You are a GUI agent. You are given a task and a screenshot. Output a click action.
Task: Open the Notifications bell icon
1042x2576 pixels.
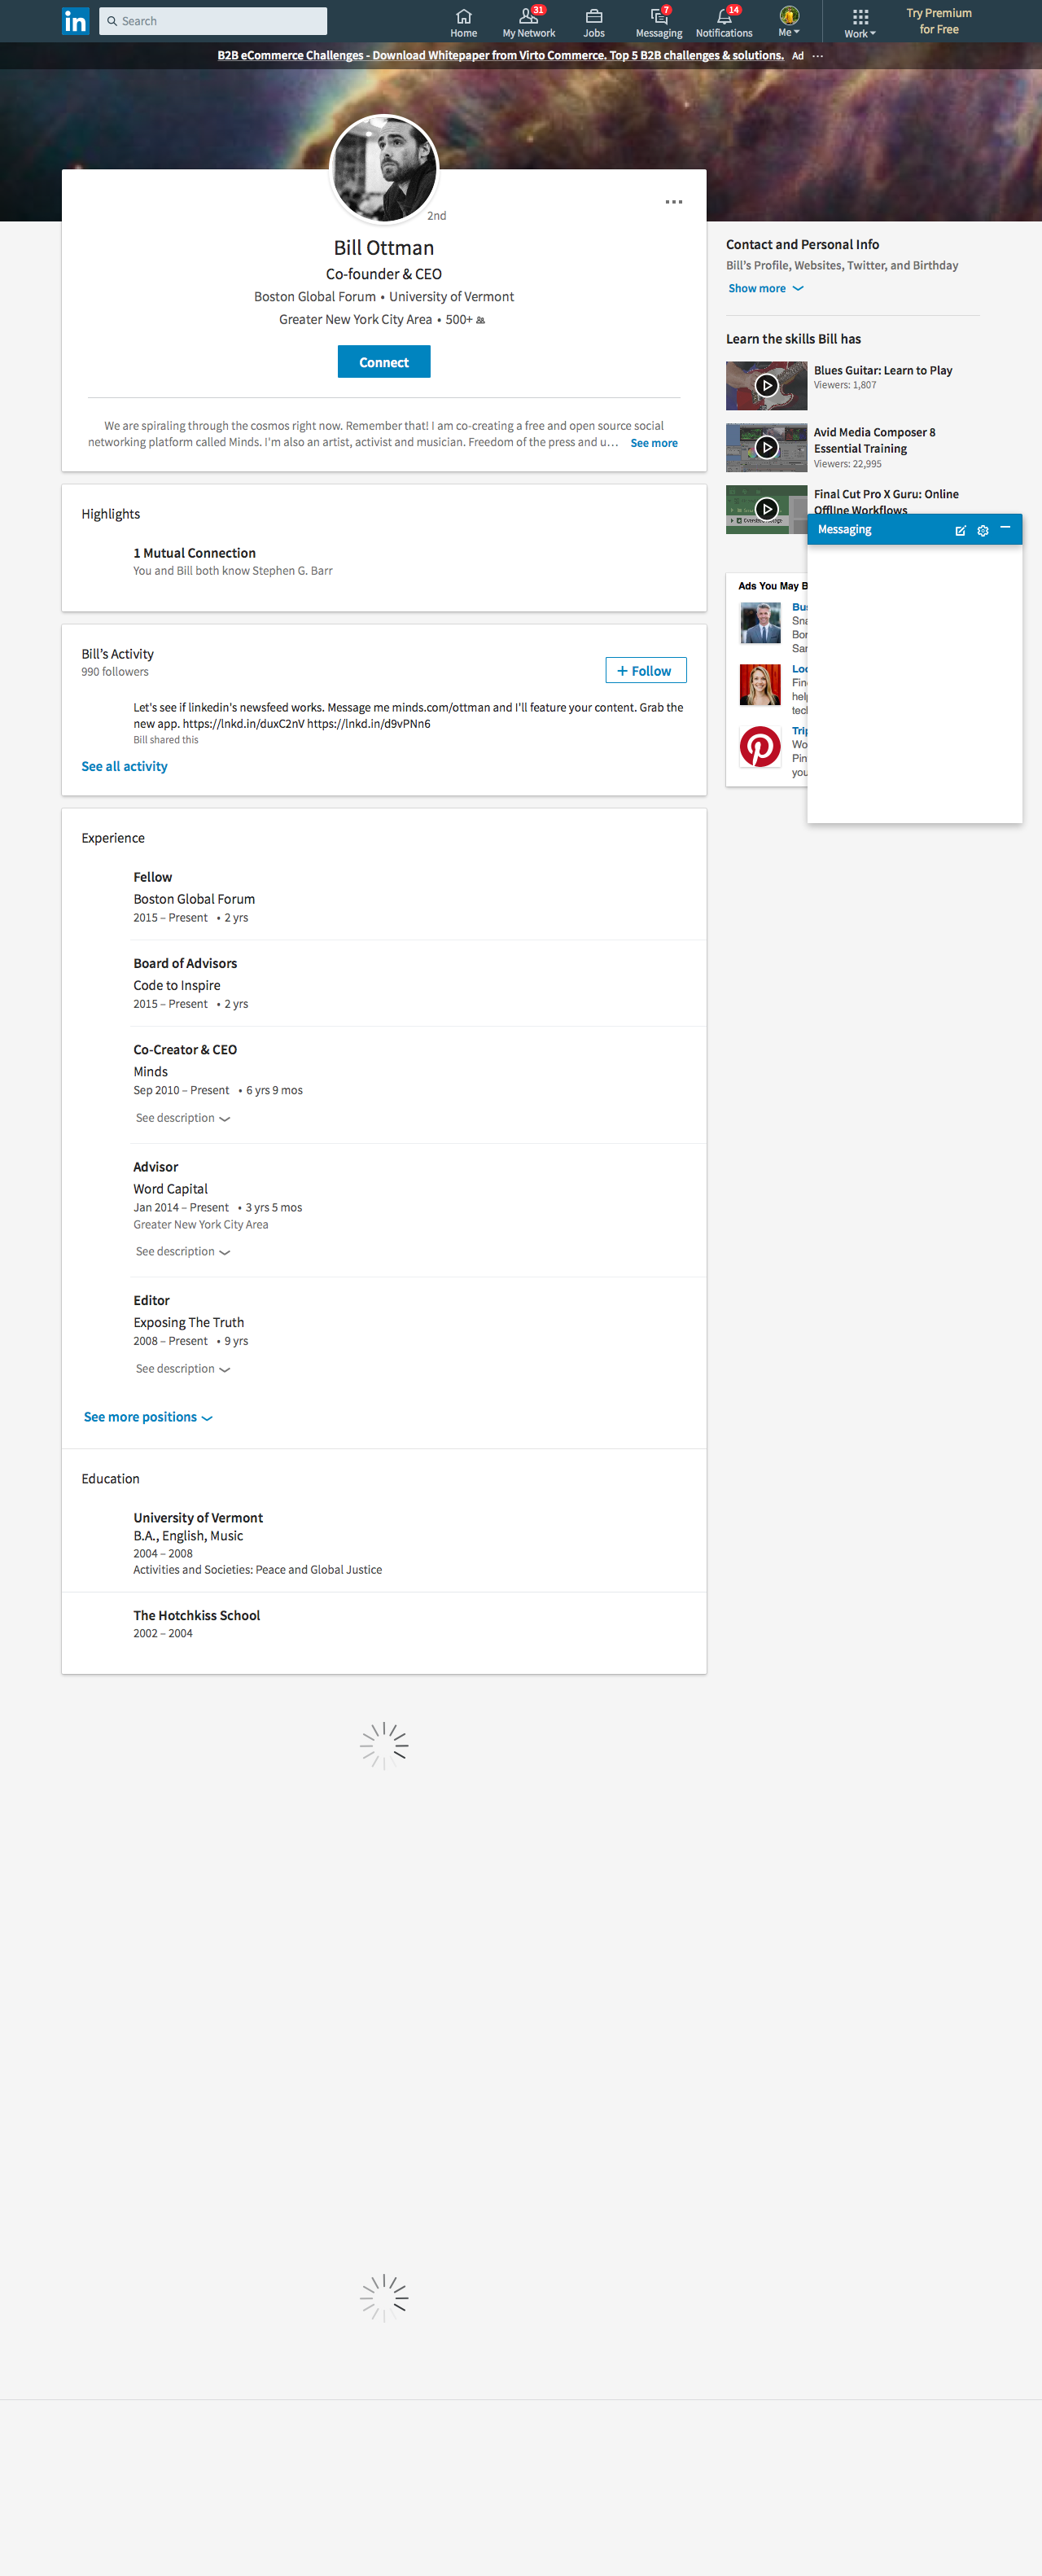pyautogui.click(x=724, y=17)
